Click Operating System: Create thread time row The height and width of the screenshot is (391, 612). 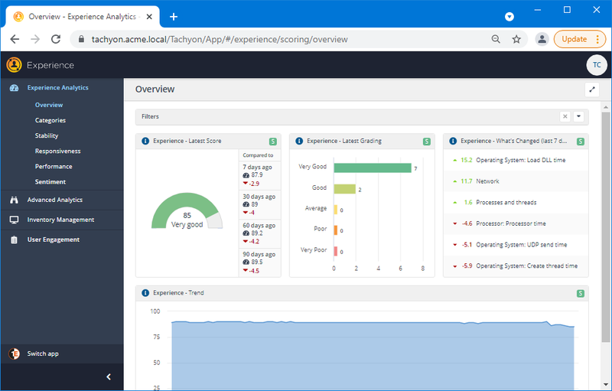click(516, 266)
